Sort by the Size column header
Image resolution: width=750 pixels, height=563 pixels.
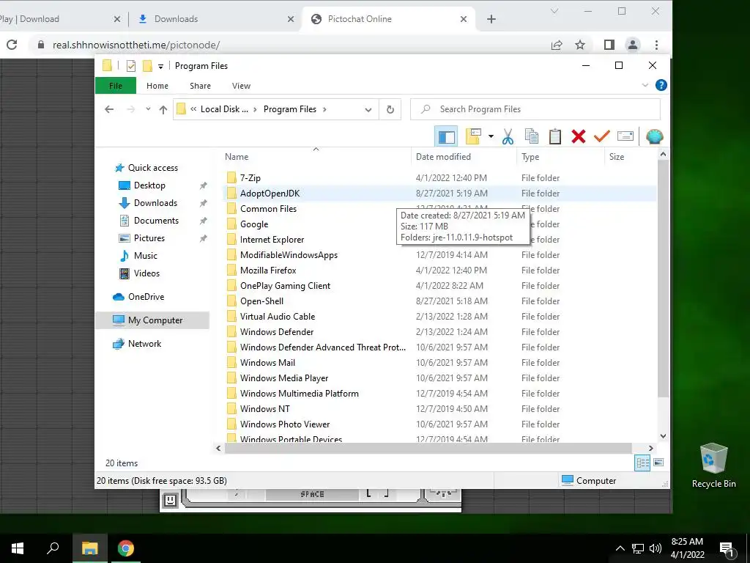point(631,157)
